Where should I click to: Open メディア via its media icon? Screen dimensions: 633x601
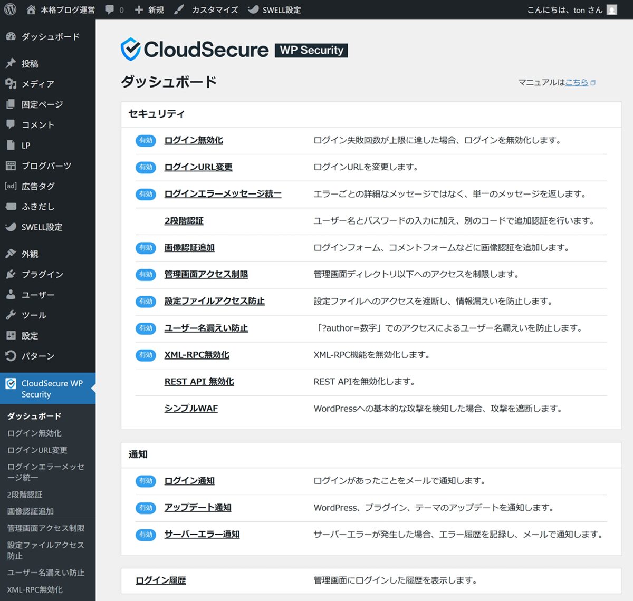(x=11, y=84)
